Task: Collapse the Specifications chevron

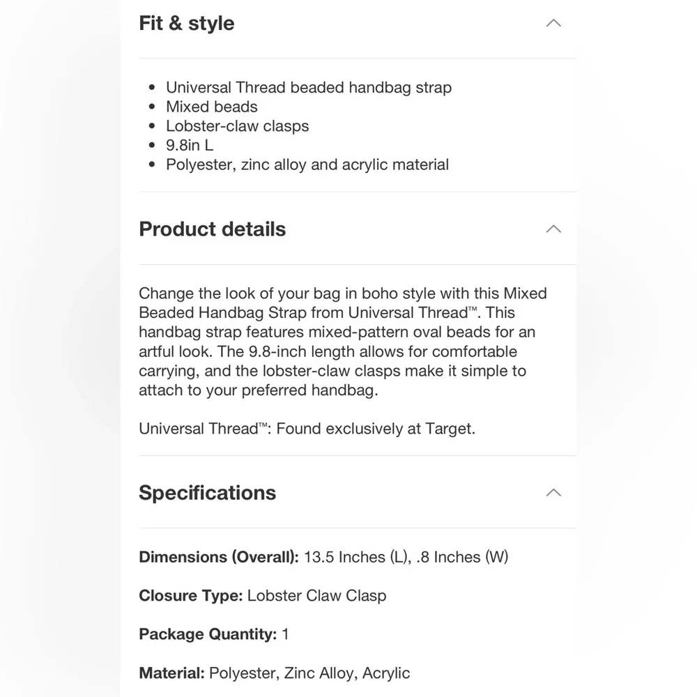Action: coord(553,492)
